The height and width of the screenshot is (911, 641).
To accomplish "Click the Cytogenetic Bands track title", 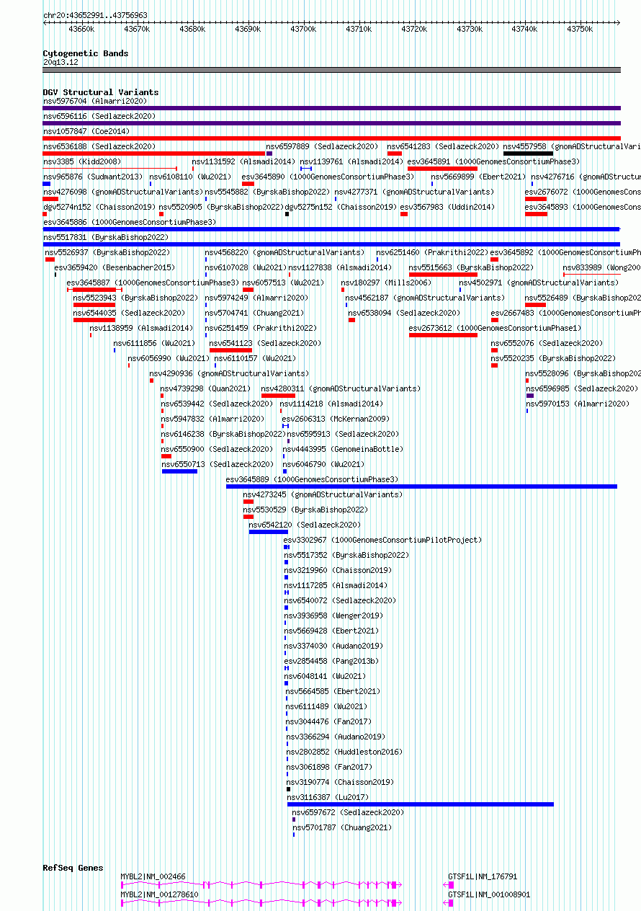I will 86,53.
